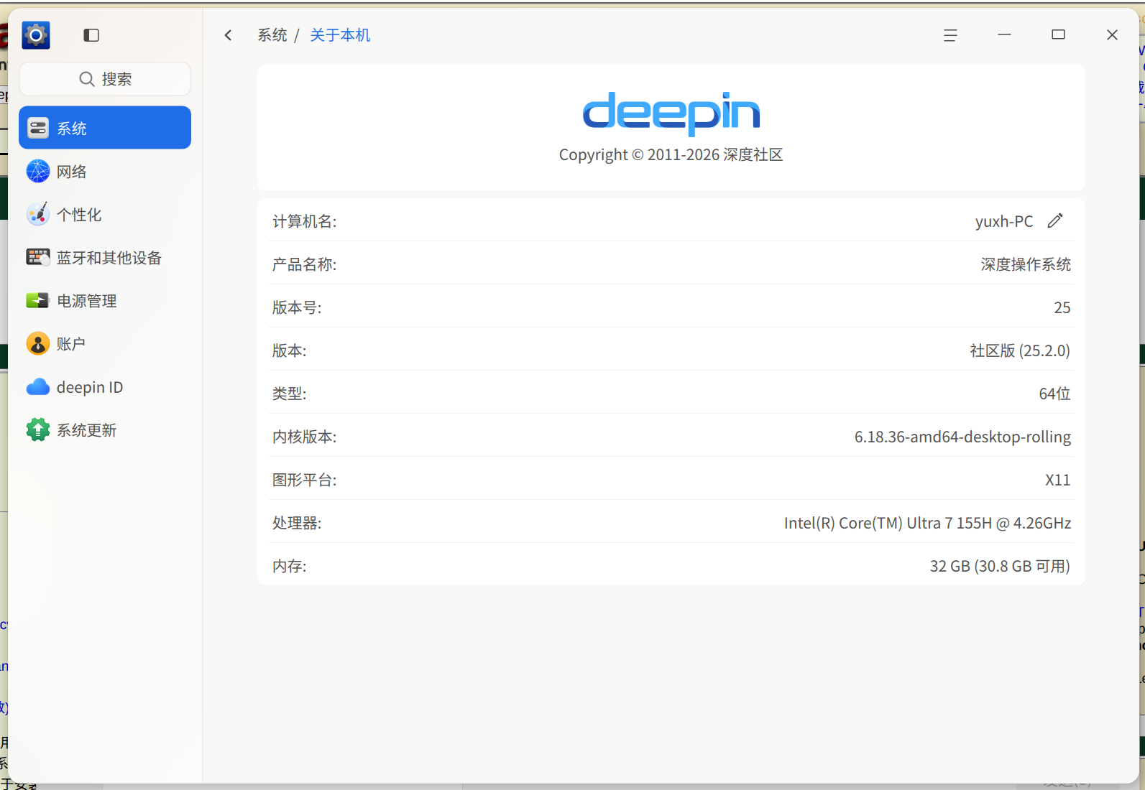Open Personalization (个性化) settings
The width and height of the screenshot is (1145, 790).
105,214
